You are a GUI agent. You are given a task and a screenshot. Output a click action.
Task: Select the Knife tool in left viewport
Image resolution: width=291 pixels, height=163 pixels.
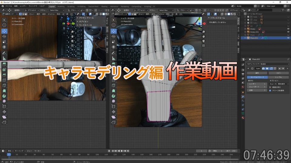click(x=4, y=85)
